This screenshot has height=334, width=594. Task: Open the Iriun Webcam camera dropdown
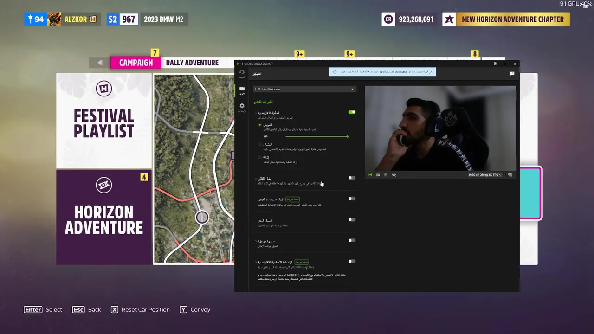[304, 89]
